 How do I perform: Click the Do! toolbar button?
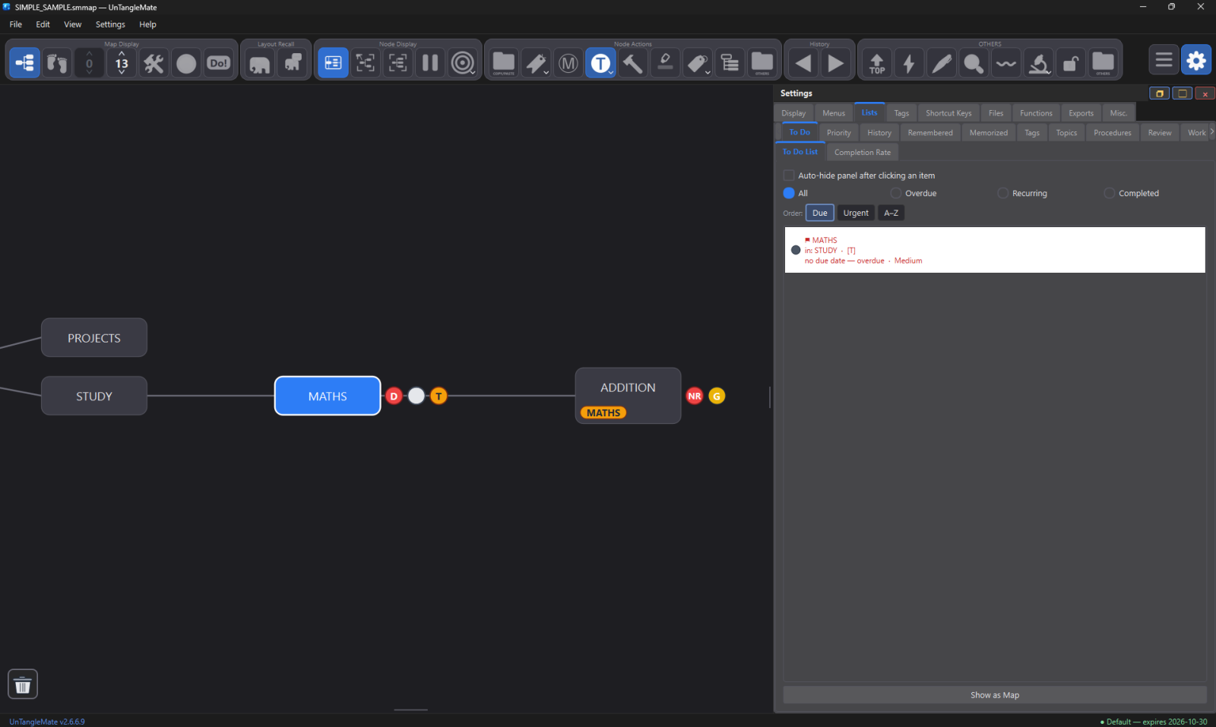[x=218, y=63]
